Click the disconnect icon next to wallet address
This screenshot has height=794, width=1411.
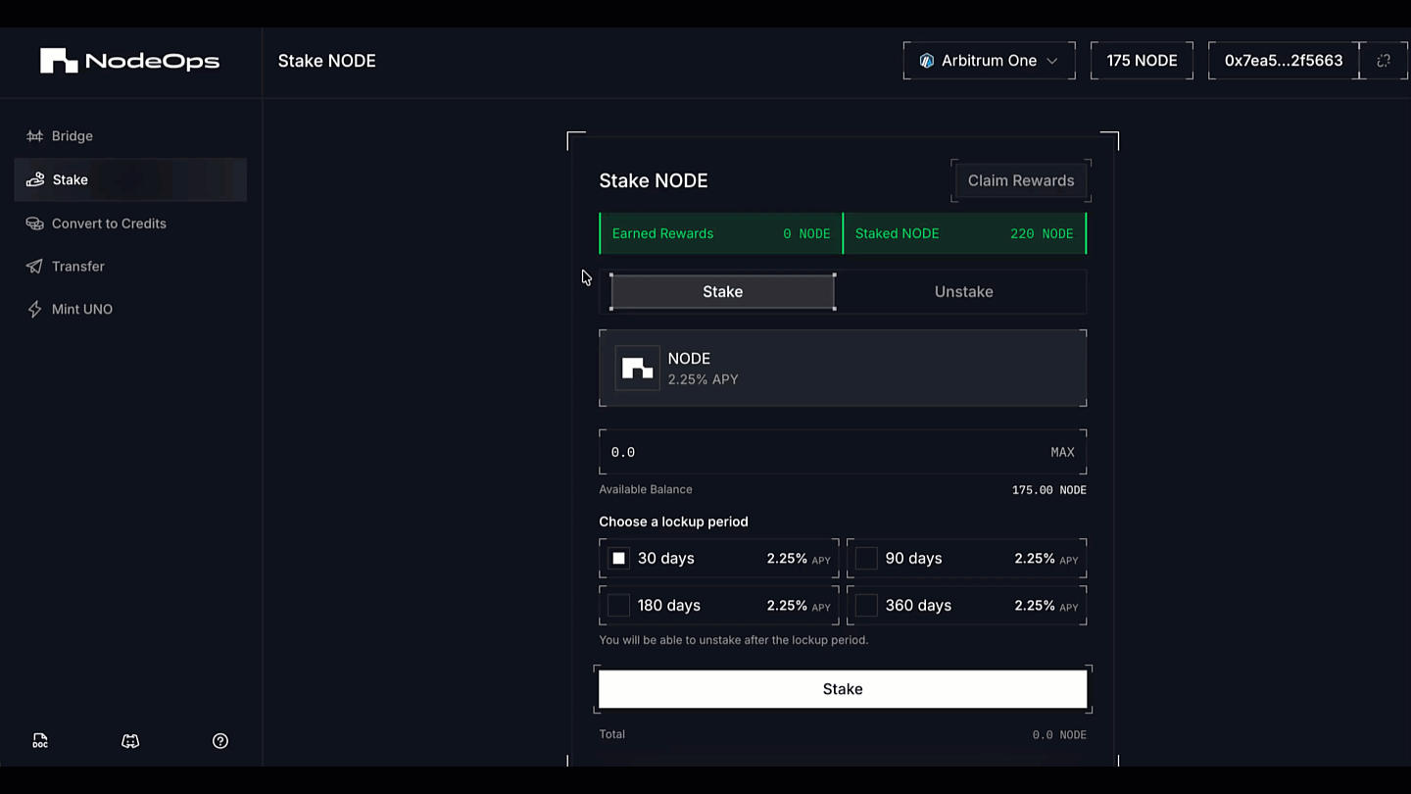[x=1384, y=61]
